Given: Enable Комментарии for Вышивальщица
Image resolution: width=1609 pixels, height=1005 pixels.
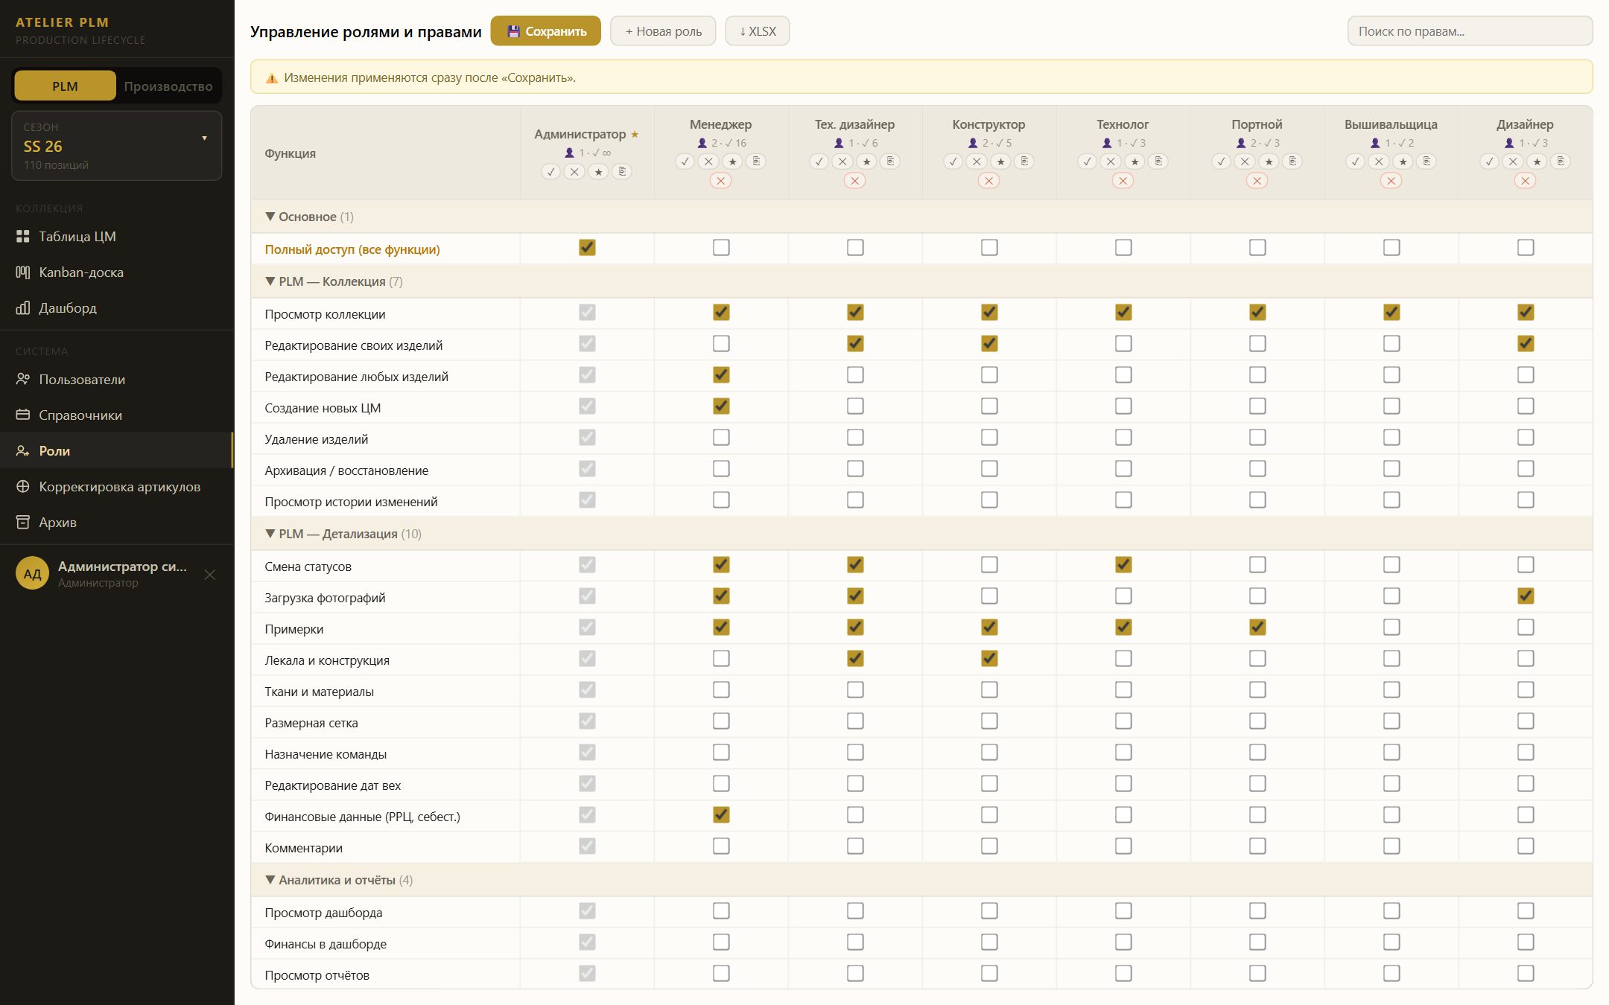Looking at the screenshot, I should [1391, 846].
